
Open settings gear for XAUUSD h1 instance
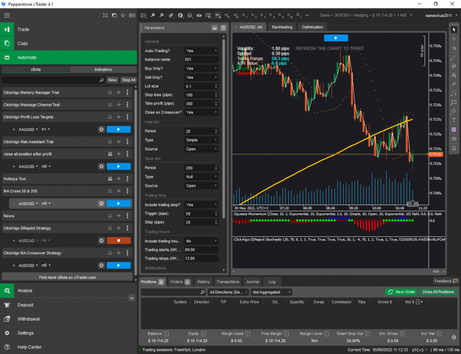(x=101, y=129)
